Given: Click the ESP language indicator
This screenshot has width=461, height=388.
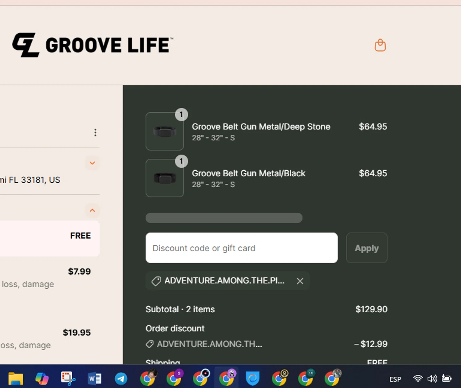Looking at the screenshot, I should pos(395,379).
